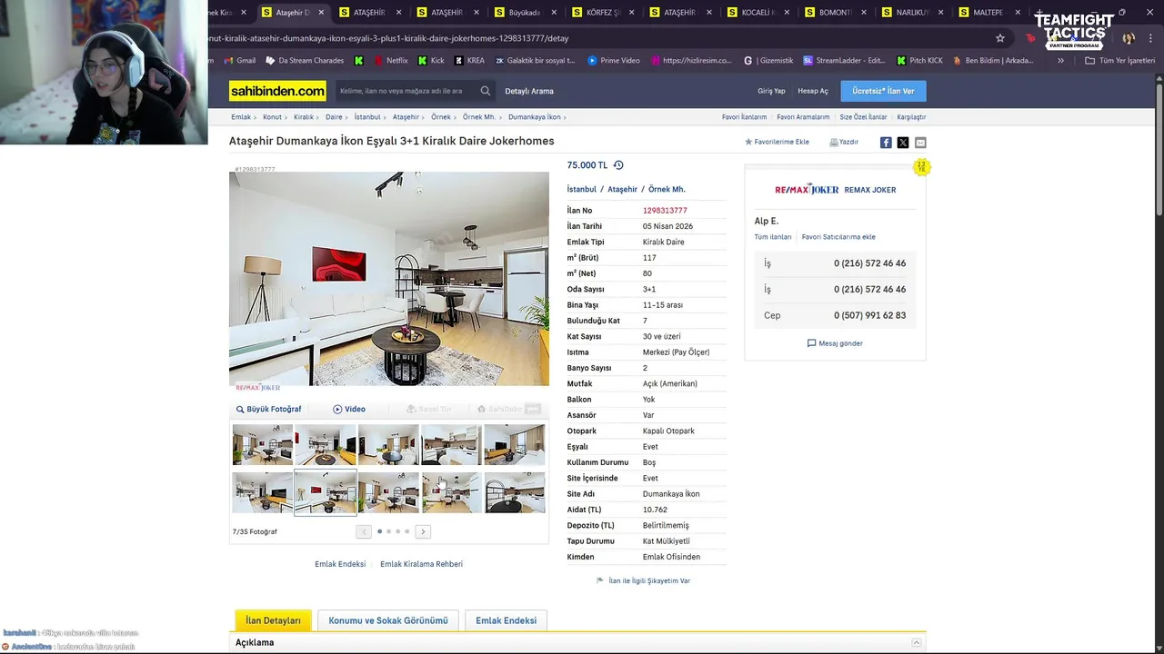
Task: Click in the keyword search field
Action: coord(406,91)
